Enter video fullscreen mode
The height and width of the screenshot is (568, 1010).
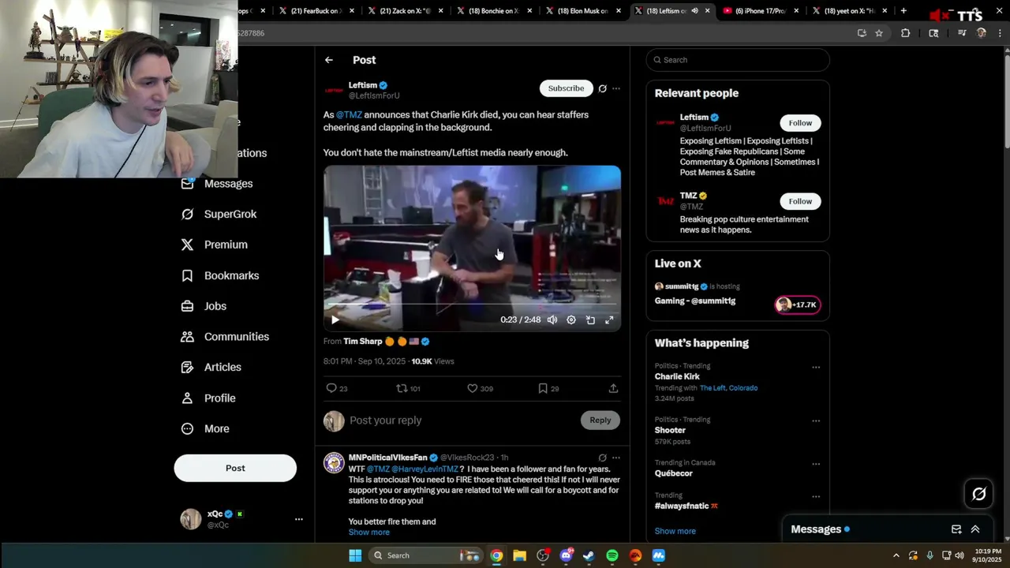tap(609, 319)
